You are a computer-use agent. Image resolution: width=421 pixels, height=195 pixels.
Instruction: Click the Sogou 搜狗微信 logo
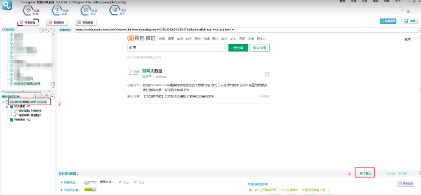coord(141,39)
